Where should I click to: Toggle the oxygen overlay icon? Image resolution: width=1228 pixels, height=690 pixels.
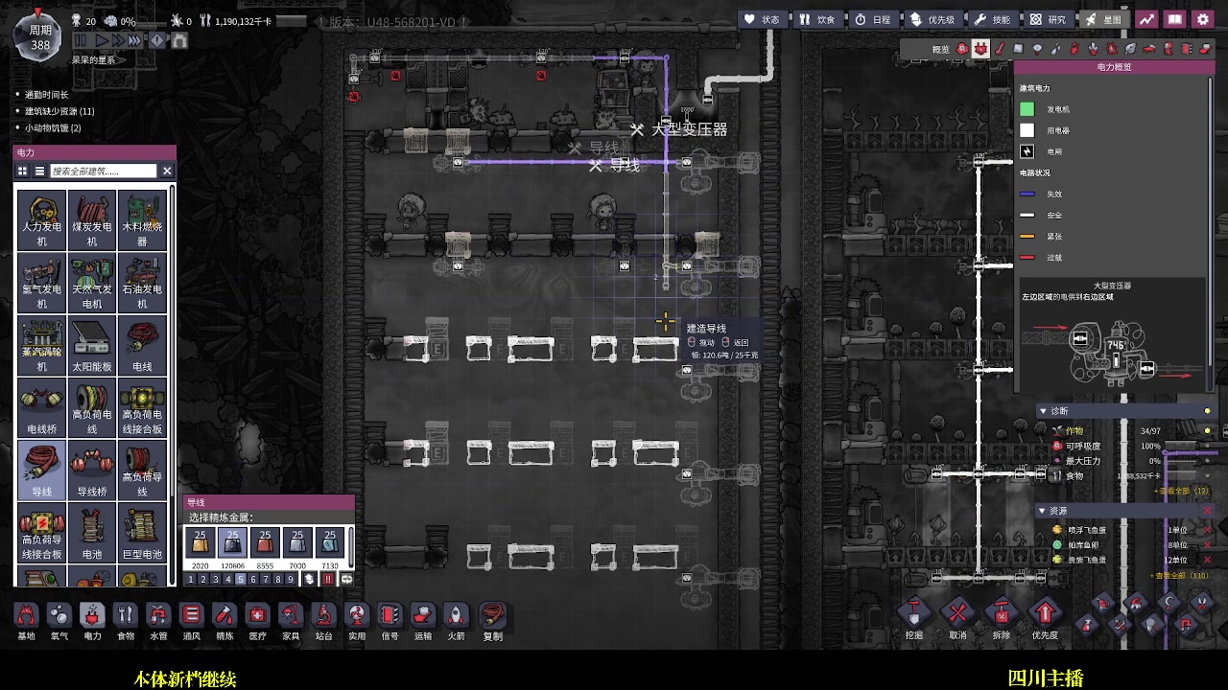coord(962,48)
